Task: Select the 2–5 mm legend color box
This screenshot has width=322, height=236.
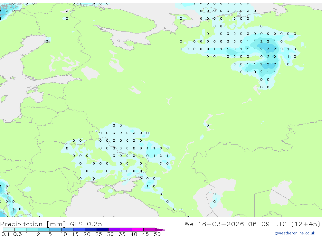Action: point(44,230)
